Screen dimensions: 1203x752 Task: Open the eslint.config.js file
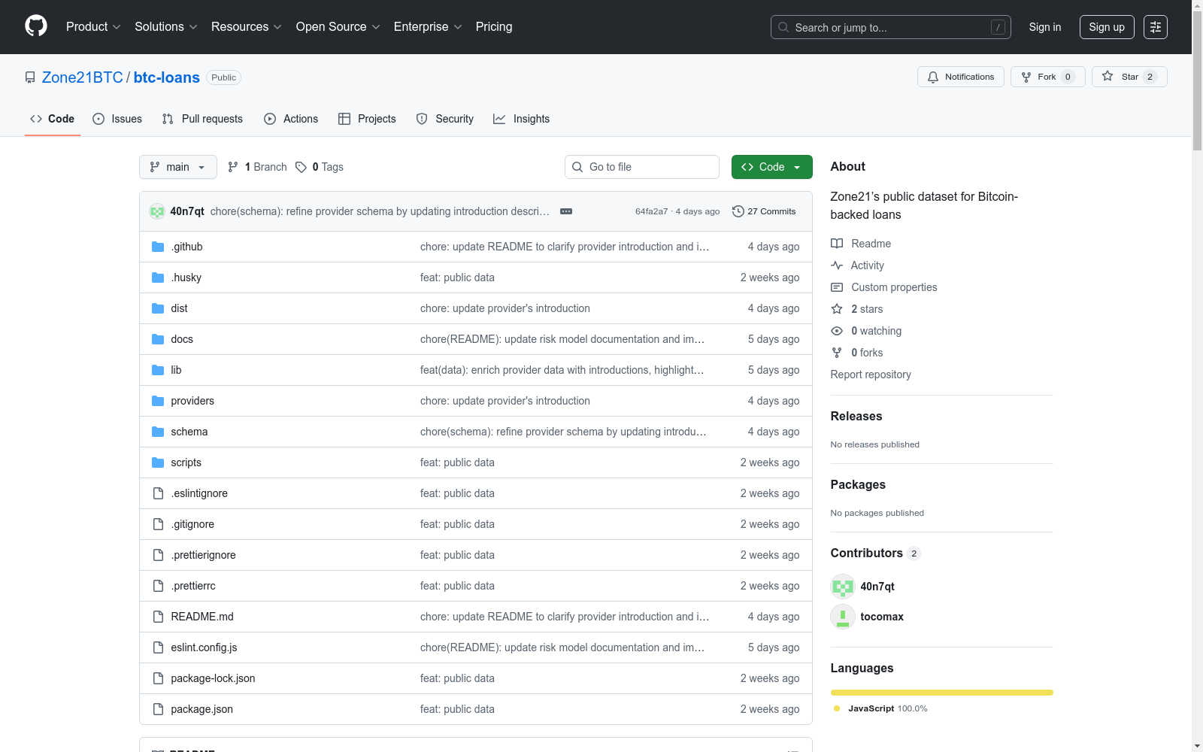204,647
